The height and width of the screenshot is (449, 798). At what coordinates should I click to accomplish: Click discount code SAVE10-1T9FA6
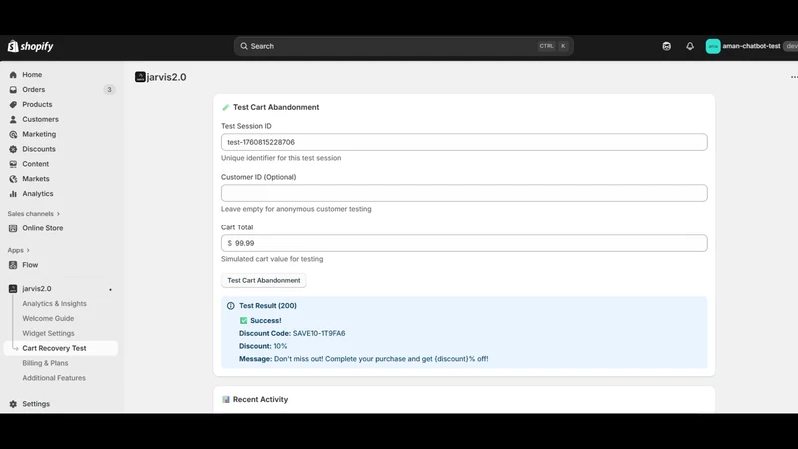tap(319, 333)
